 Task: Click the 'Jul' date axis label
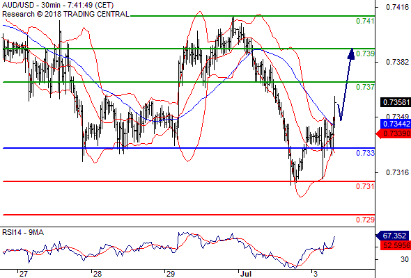point(246,274)
